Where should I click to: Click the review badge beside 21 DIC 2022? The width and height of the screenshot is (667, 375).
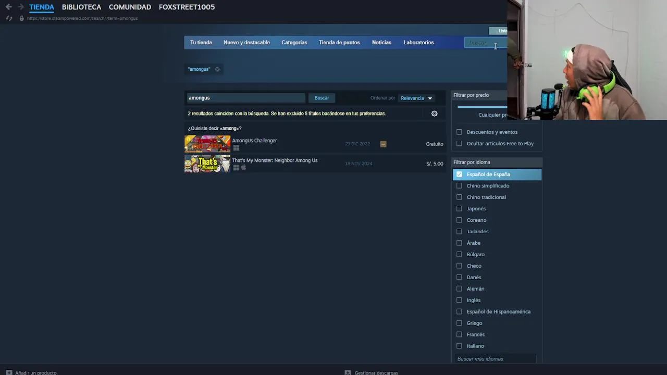pyautogui.click(x=383, y=144)
